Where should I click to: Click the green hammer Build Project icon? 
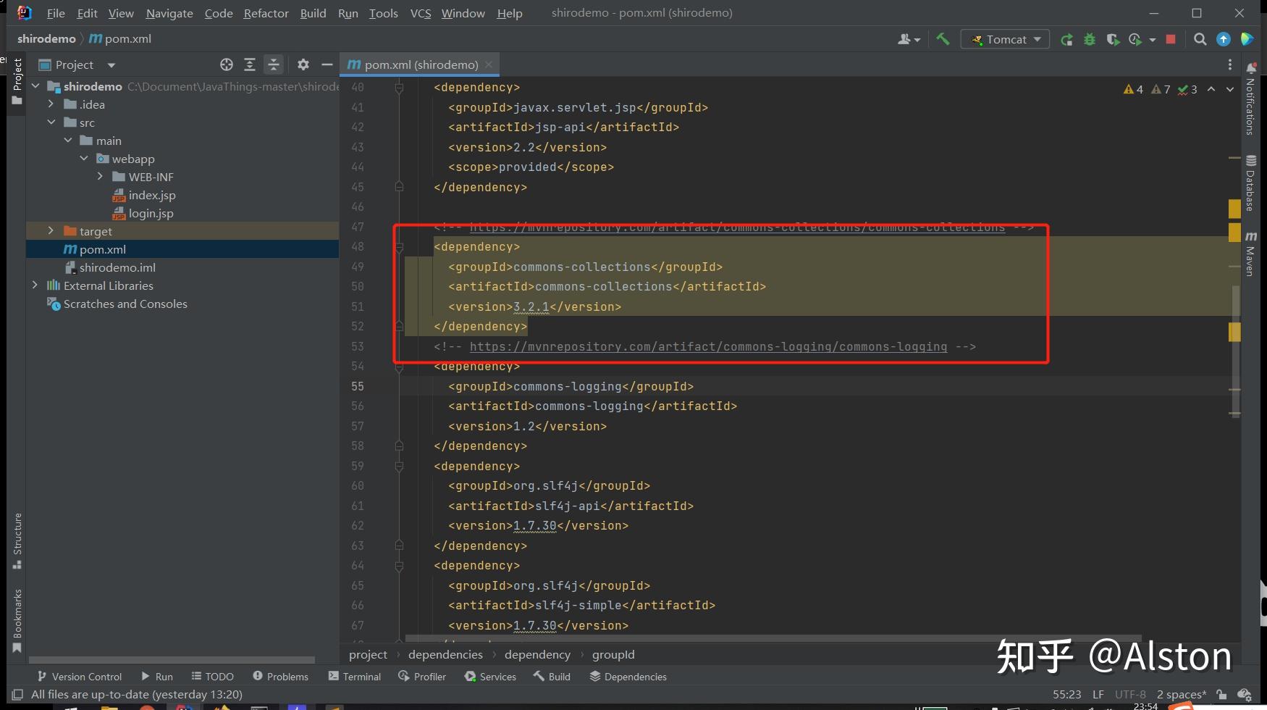coord(943,39)
